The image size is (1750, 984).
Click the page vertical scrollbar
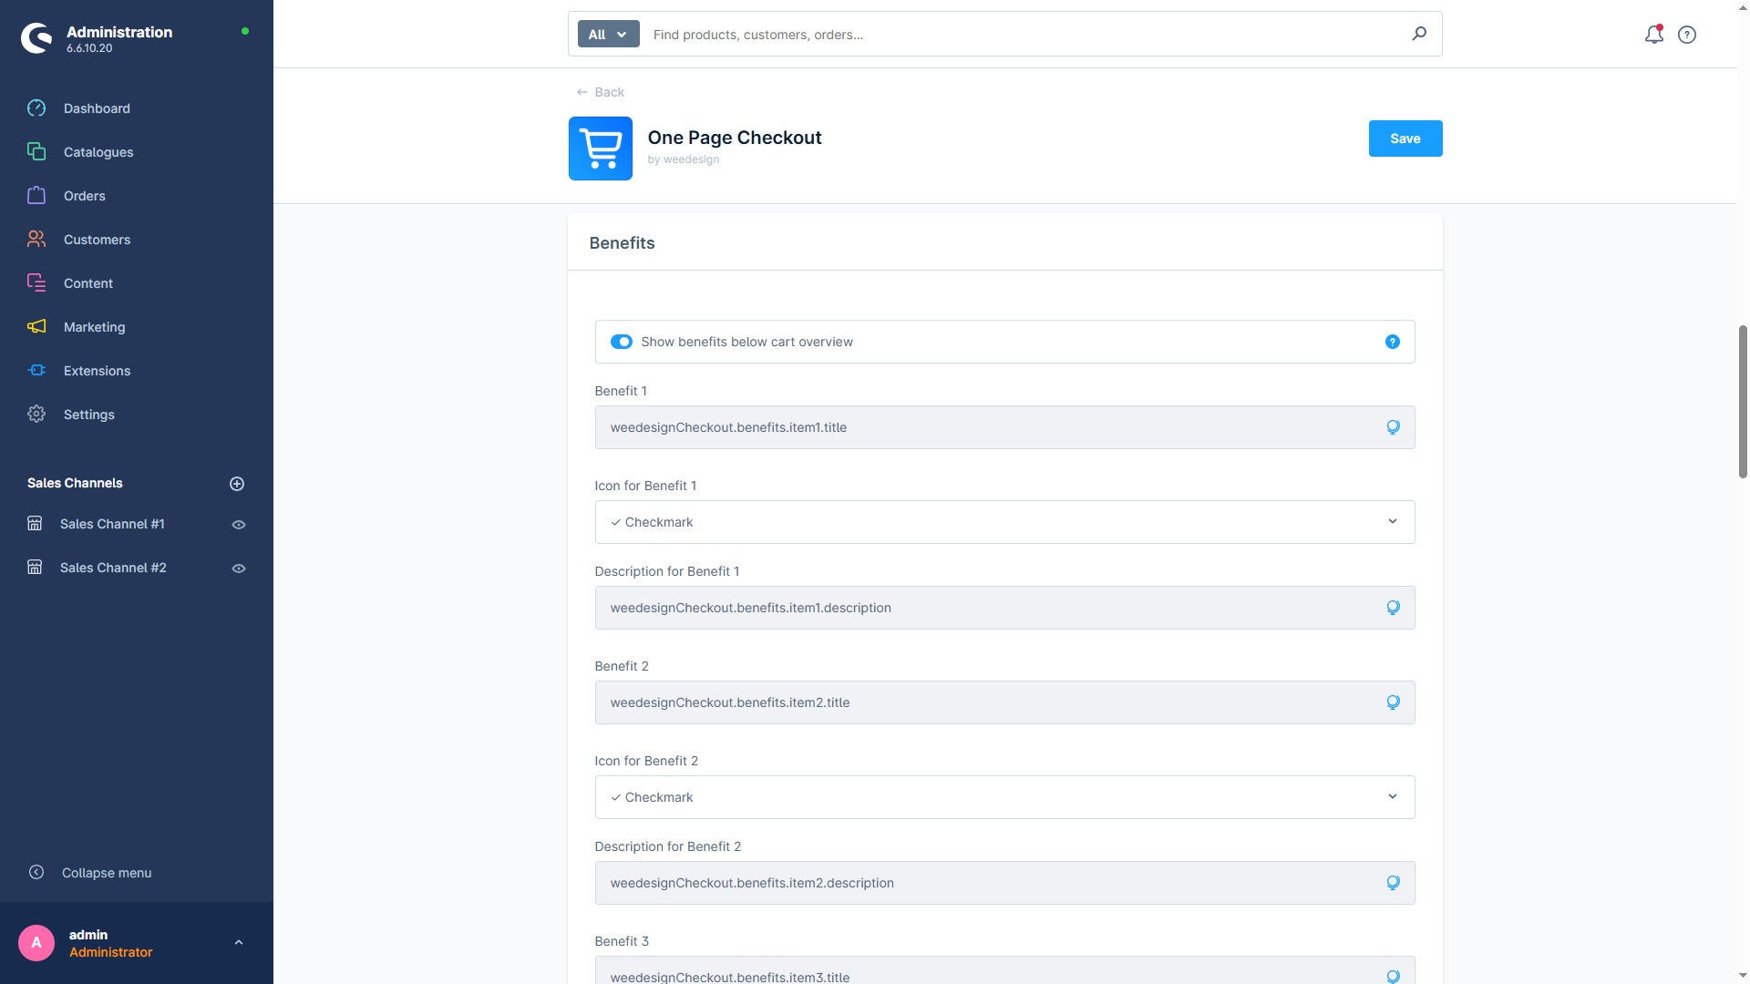pos(1743,401)
